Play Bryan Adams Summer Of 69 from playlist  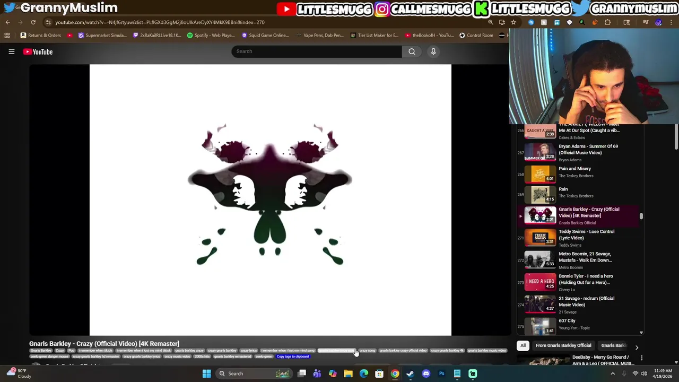(578, 152)
